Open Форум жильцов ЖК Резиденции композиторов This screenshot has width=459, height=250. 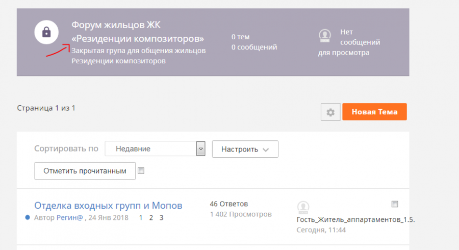pos(138,32)
